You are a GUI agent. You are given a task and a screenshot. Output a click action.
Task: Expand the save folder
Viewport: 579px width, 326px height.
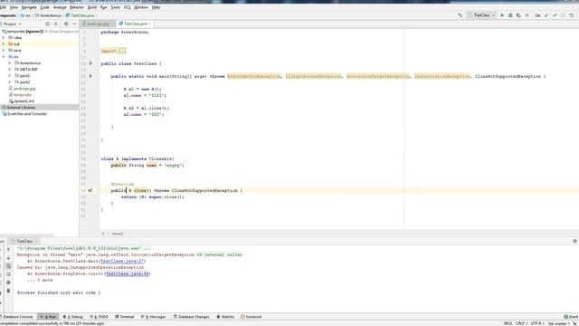click(4, 50)
